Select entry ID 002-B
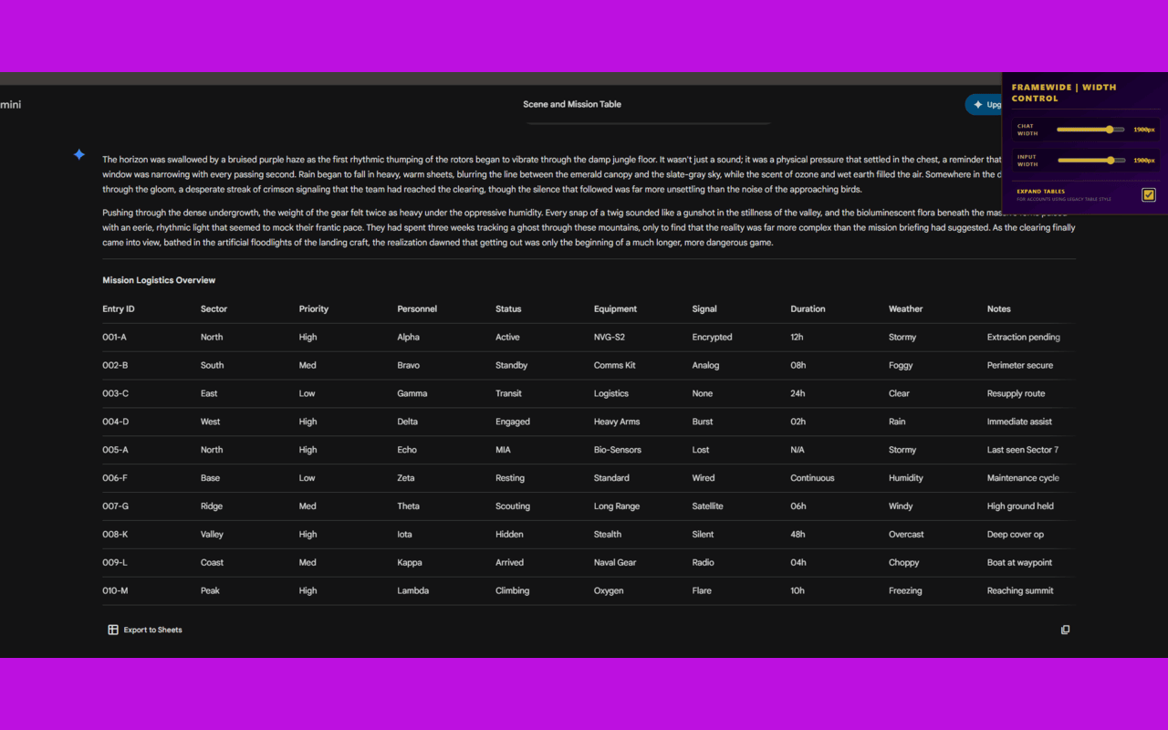The image size is (1168, 730). [x=115, y=366]
